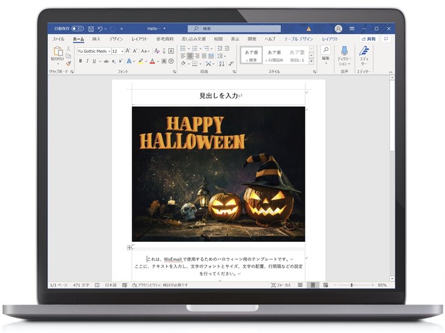Screen dimensions: 445x333
Task: Open the Editor pen icon
Action: 364,51
